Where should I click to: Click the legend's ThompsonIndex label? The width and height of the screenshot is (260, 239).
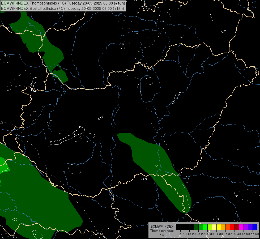pos(162,231)
